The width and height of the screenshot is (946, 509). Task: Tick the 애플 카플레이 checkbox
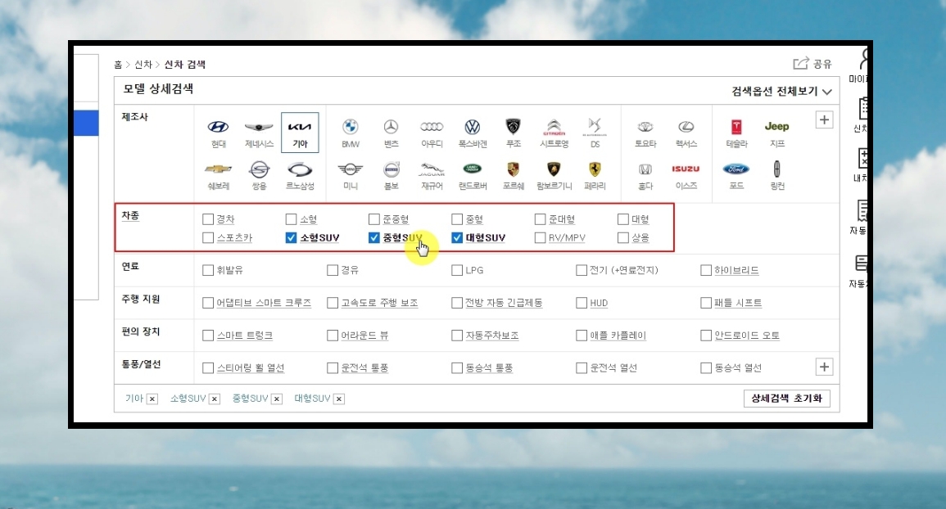point(582,336)
